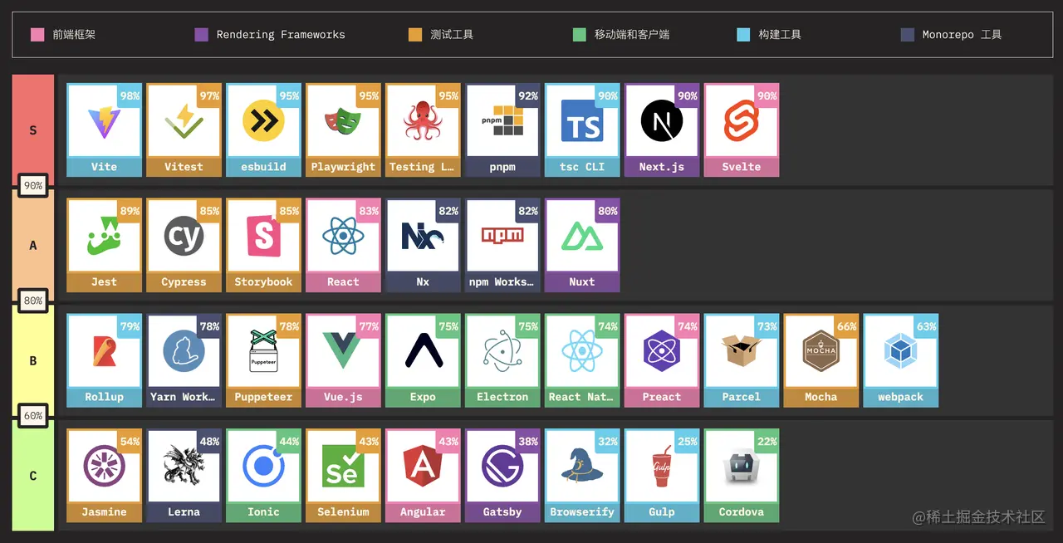Select the Yarn Workspaces cat icon

[184, 350]
